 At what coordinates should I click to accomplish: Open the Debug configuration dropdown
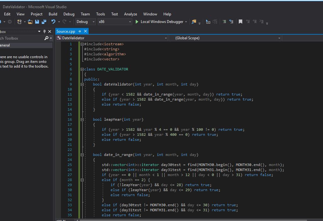click(x=85, y=22)
